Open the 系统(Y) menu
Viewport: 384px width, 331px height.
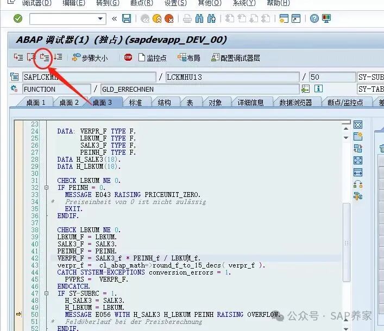pos(244,3)
